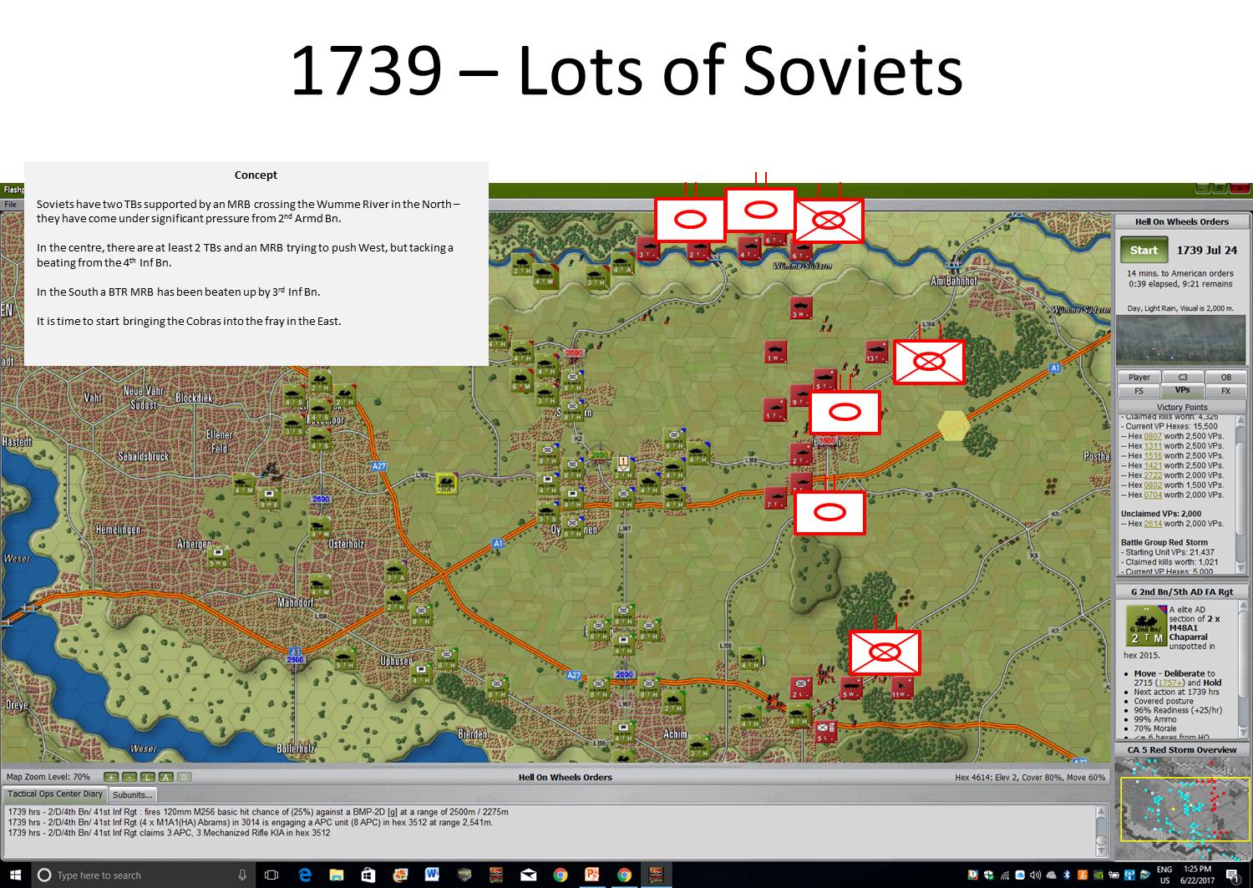The width and height of the screenshot is (1253, 888).
Task: Click the A map zoom button
Action: tap(165, 777)
